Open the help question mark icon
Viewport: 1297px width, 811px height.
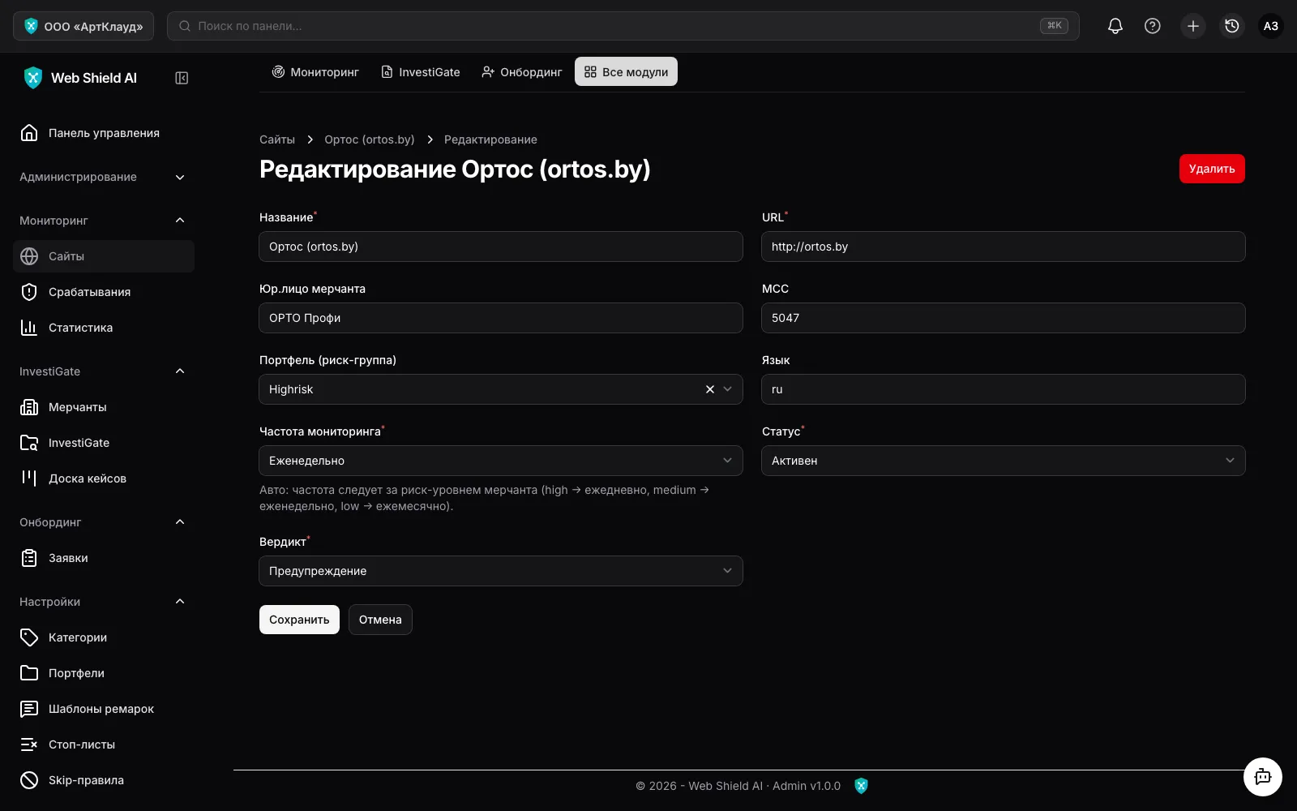click(x=1153, y=26)
